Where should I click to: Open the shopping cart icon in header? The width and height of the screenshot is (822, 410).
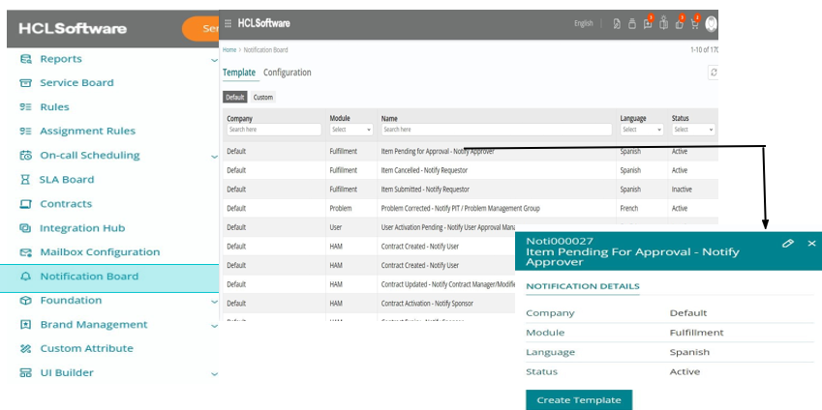point(694,23)
